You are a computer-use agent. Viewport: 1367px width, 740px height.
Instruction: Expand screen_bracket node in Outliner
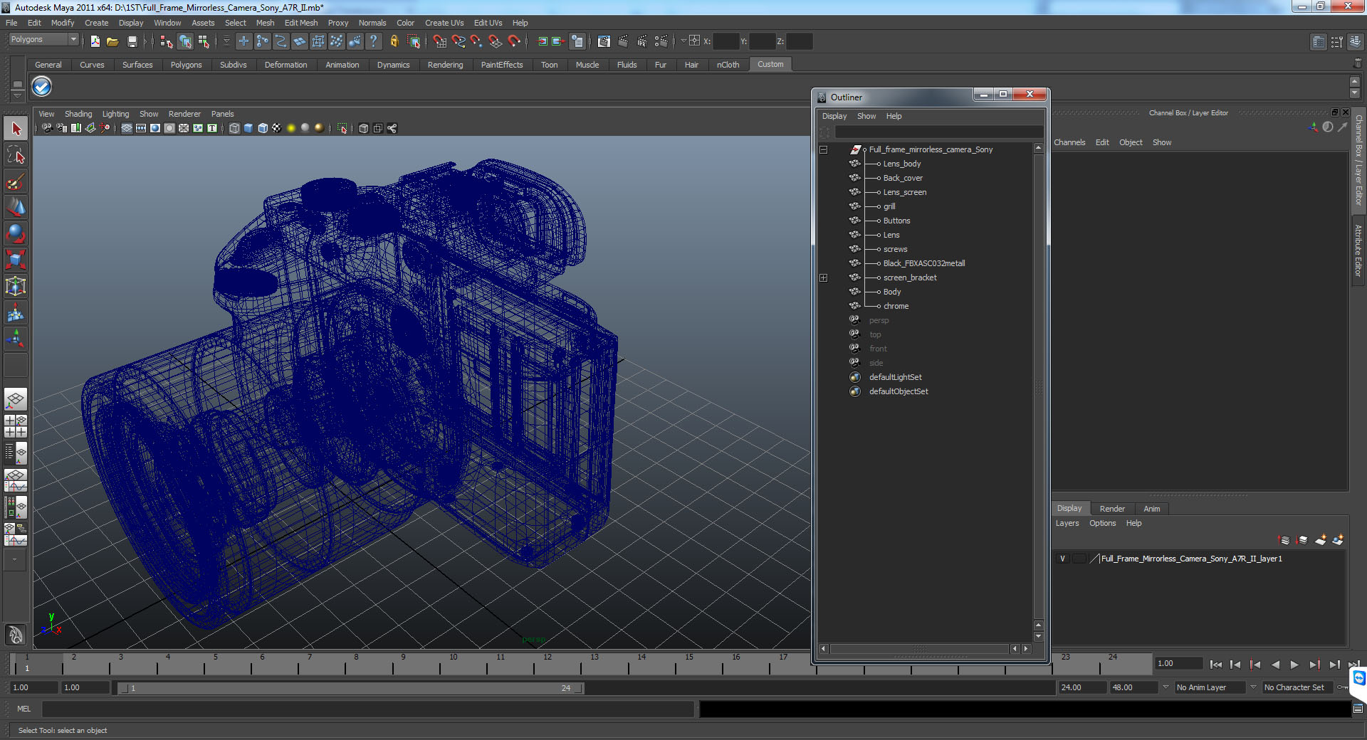pos(824,278)
